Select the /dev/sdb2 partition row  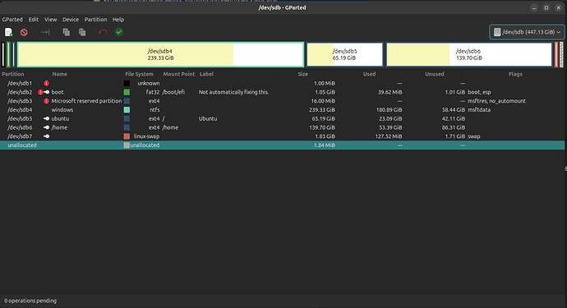(282, 92)
